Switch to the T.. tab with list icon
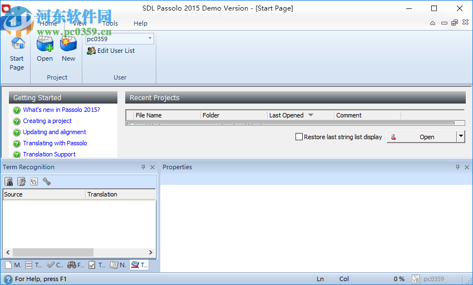 [33, 265]
